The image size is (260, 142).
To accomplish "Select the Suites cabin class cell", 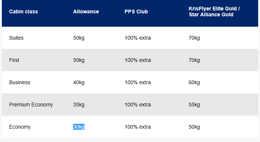I will (x=16, y=38).
